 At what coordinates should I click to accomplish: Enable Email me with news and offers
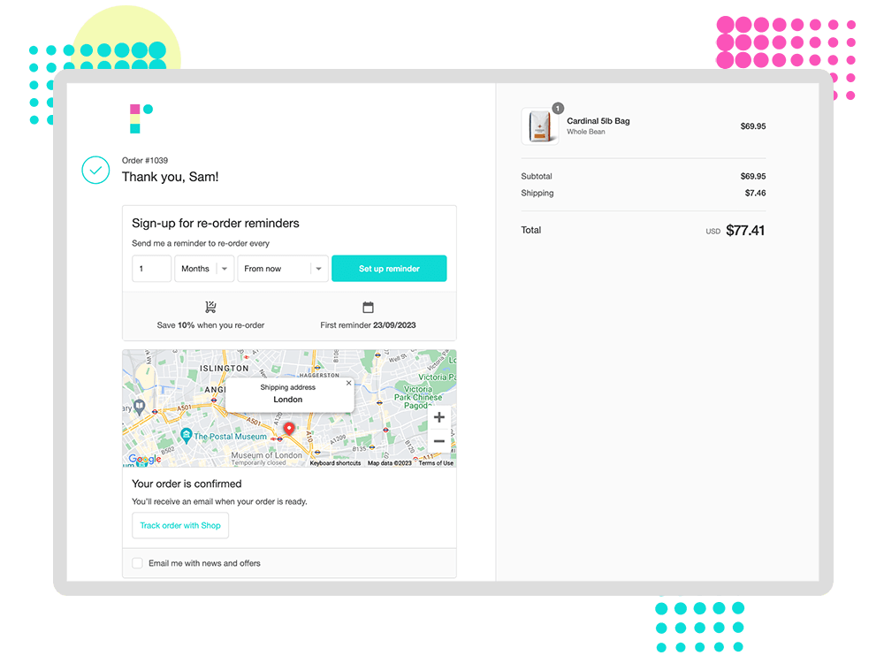point(137,563)
